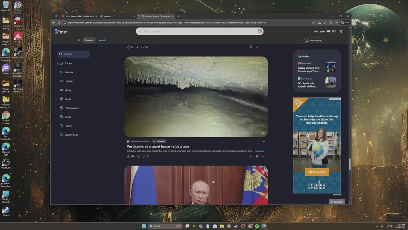Image resolution: width=408 pixels, height=230 pixels.
Task: Click See more on cave video description
Action: click(260, 151)
